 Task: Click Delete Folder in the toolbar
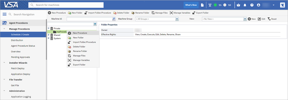tap(121, 13)
